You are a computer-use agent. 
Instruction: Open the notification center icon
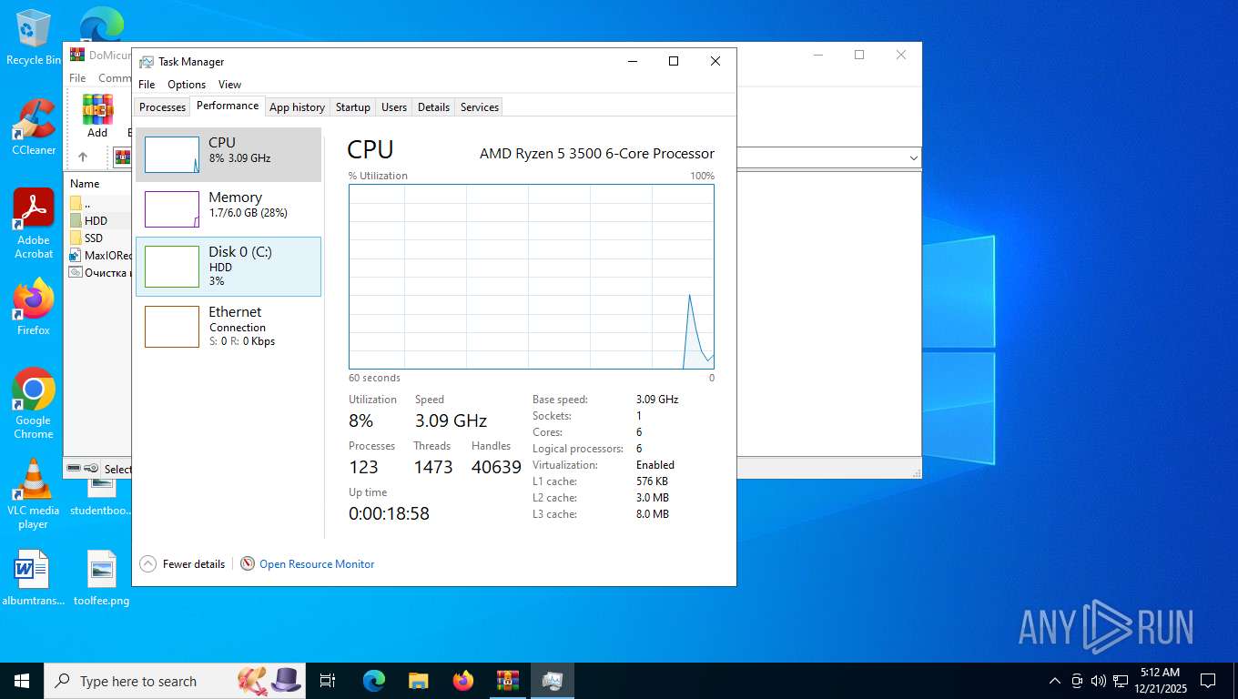click(x=1208, y=681)
